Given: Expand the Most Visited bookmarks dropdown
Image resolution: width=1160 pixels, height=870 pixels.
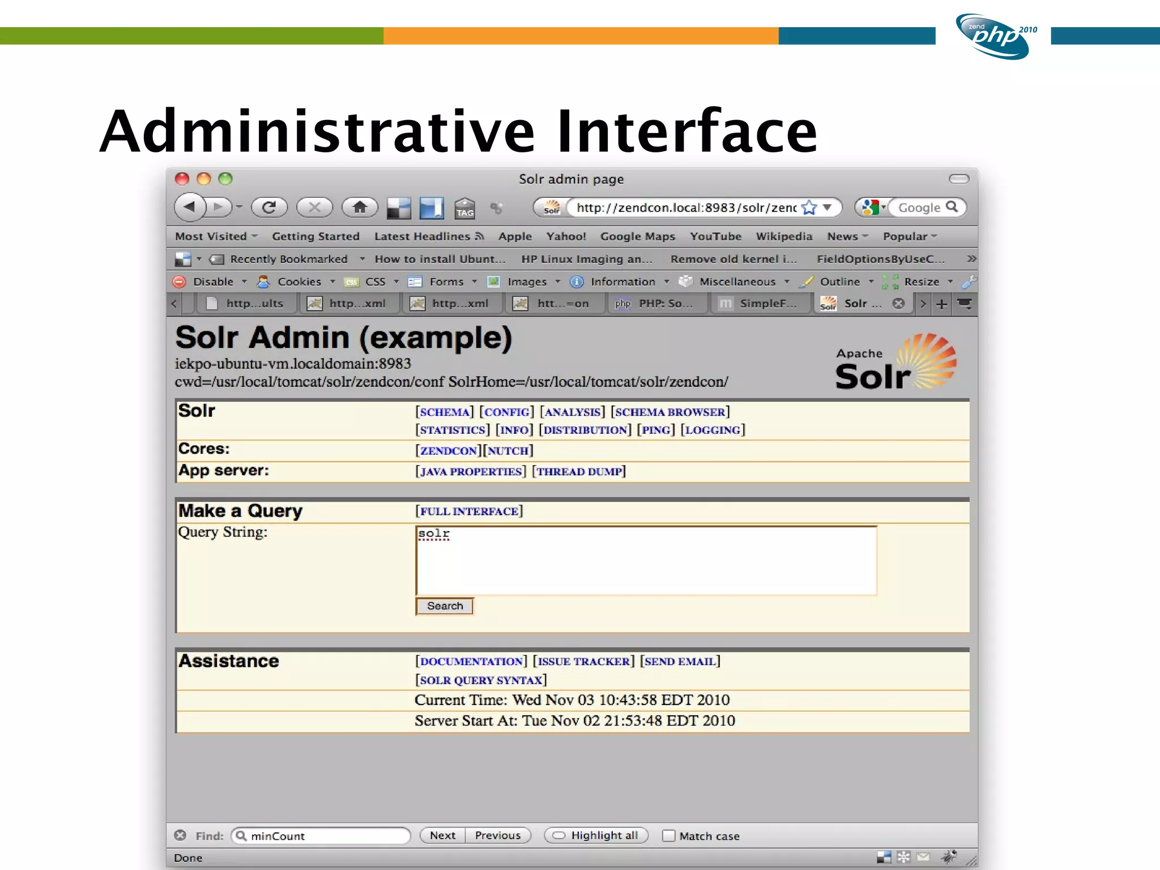Looking at the screenshot, I should 216,236.
